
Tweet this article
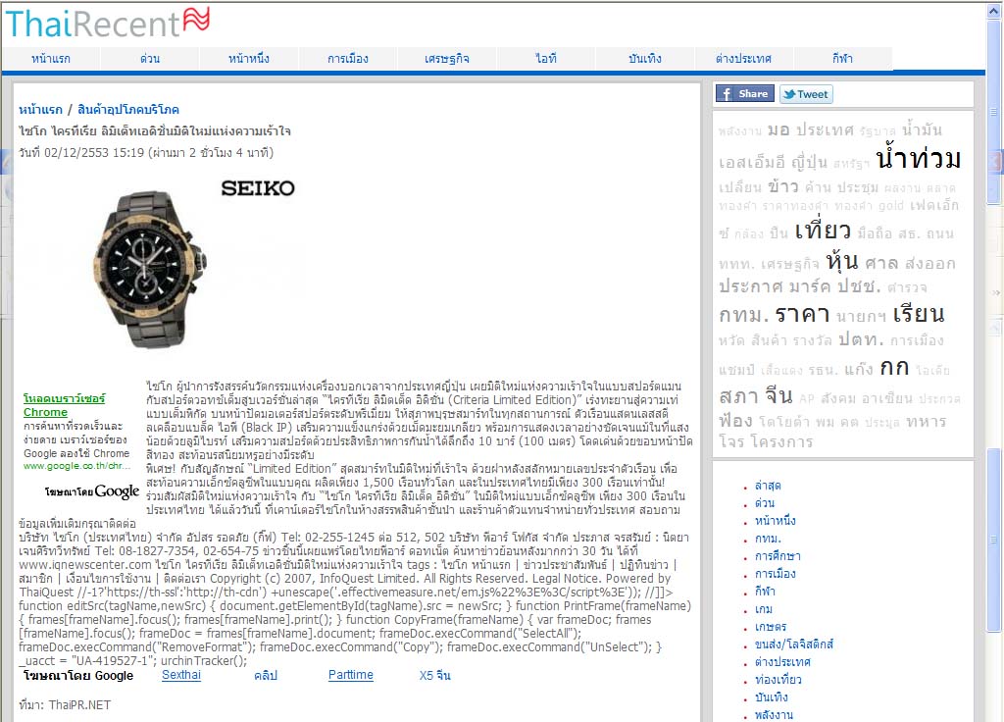point(806,94)
